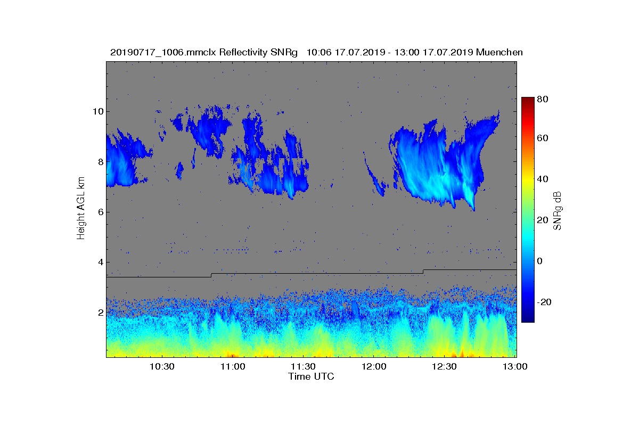
Task: Click the height tick label 10
Action: pos(97,111)
